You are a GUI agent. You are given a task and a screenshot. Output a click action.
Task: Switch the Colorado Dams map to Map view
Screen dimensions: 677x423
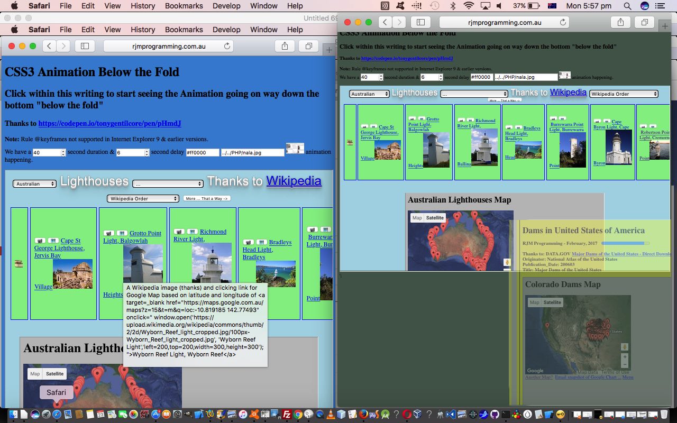pyautogui.click(x=535, y=302)
